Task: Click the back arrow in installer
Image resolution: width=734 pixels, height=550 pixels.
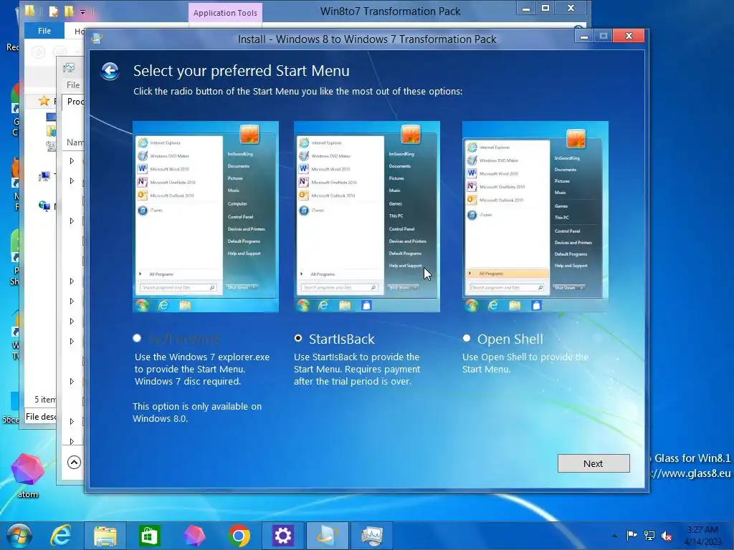Action: coord(110,71)
